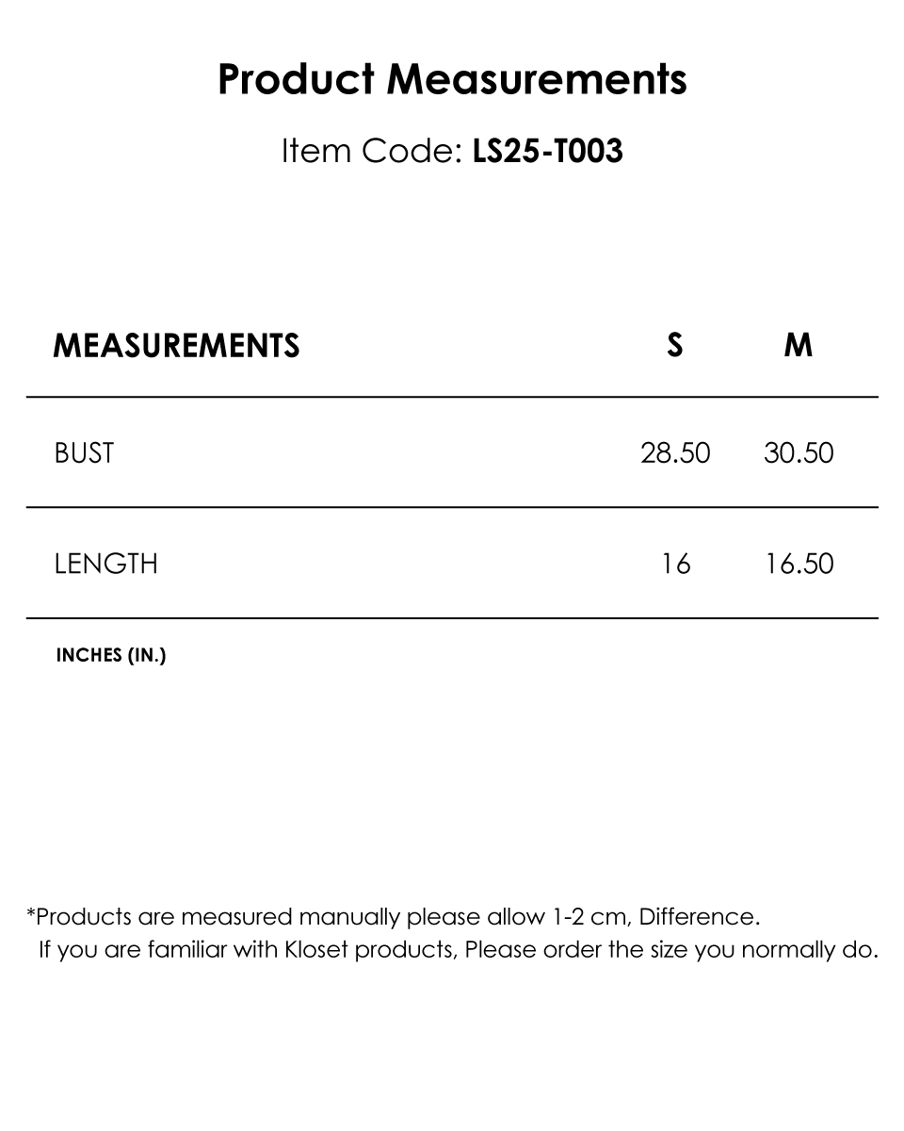This screenshot has height=1131, width=904.
Task: Click the word Product in the title
Action: pyautogui.click(x=297, y=80)
